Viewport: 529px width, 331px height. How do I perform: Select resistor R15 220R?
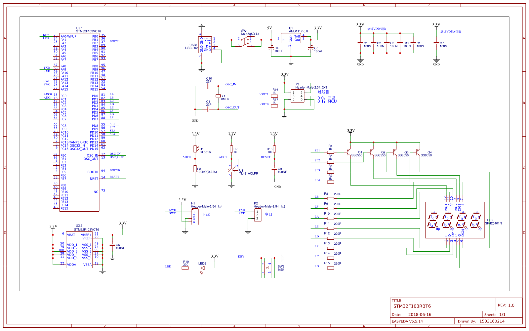point(331,268)
